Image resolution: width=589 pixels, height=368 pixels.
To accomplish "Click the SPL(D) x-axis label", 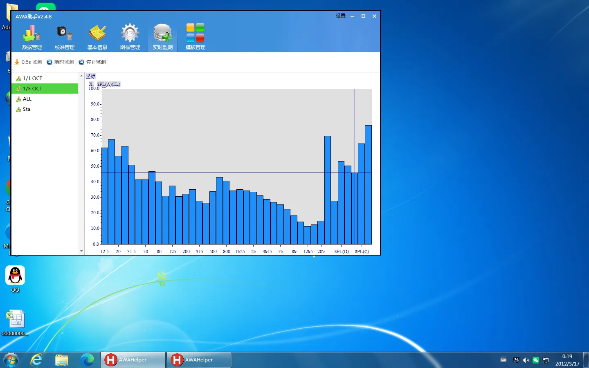I will pyautogui.click(x=342, y=251).
